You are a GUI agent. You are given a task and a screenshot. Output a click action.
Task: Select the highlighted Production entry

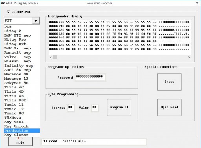point(22,130)
